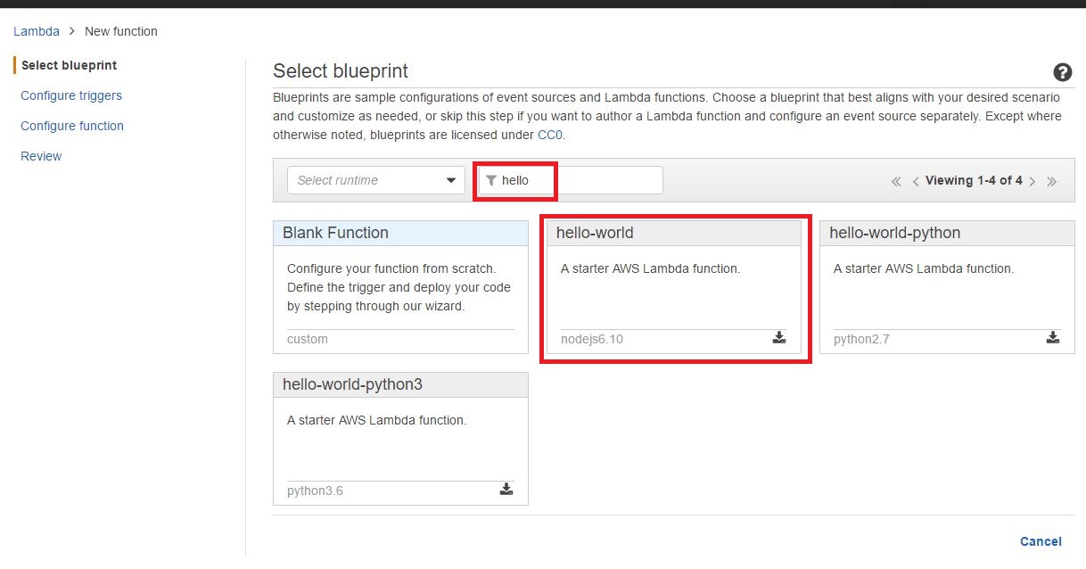
Task: Select the Review step
Action: (x=41, y=155)
